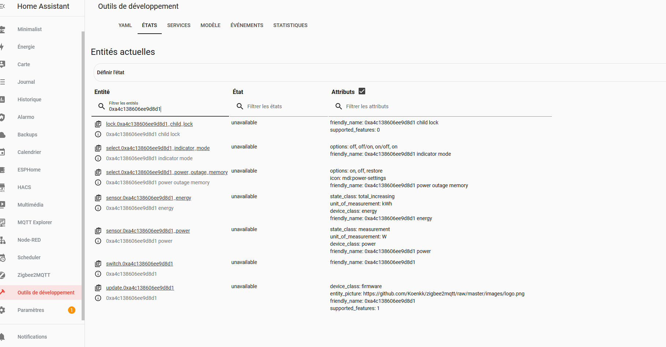
Task: Focus Filtrer les attributs field
Action: (x=440, y=106)
